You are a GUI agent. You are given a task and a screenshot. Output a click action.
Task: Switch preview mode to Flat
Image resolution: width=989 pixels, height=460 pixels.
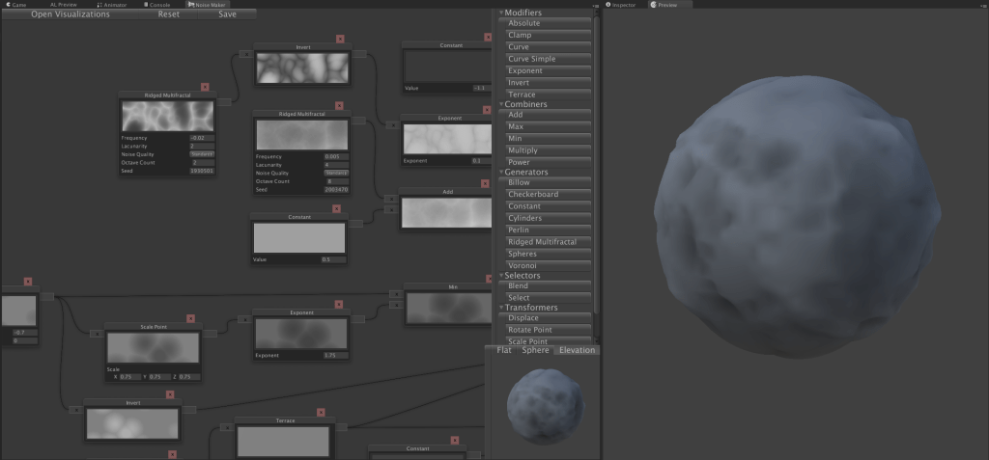point(504,350)
